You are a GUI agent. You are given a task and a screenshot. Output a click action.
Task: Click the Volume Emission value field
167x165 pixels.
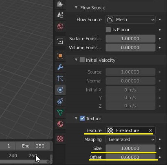point(130,48)
